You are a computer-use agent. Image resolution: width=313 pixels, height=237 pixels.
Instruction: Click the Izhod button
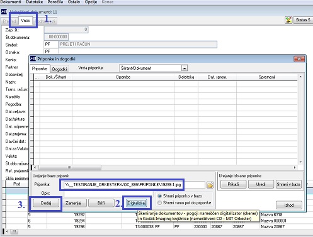tap(289, 205)
